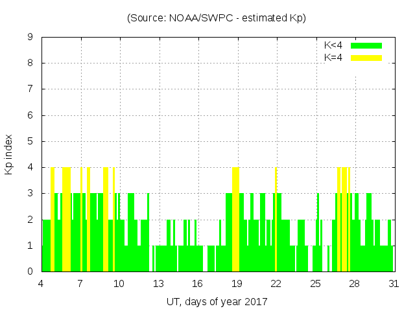Click the x-axis tick label 31
The width and height of the screenshot is (415, 311).
(393, 284)
